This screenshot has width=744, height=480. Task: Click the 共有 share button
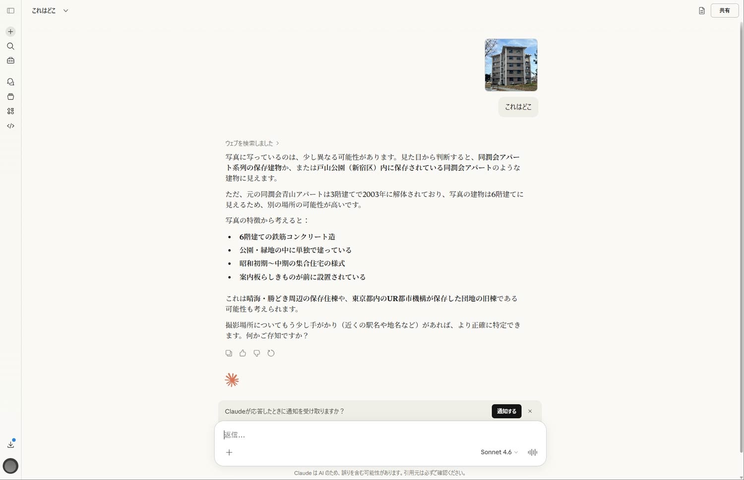click(724, 10)
